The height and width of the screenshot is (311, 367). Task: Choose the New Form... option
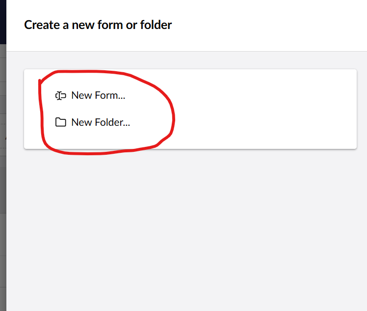point(90,96)
